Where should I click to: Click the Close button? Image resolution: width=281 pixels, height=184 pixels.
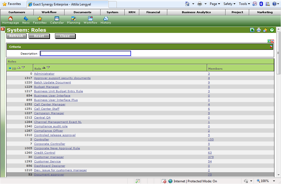tap(65, 36)
